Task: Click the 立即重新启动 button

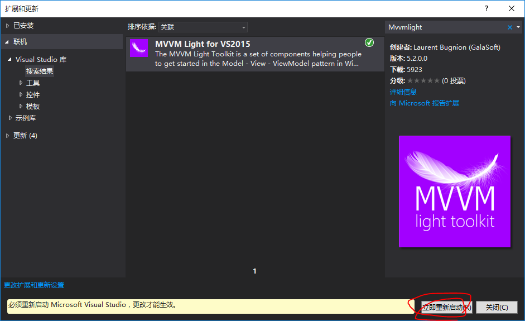Action: coord(446,307)
